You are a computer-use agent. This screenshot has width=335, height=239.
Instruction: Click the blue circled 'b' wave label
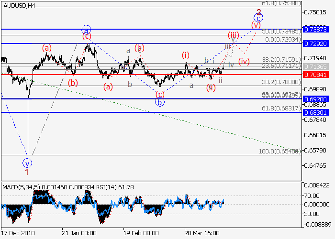[x=160, y=102]
